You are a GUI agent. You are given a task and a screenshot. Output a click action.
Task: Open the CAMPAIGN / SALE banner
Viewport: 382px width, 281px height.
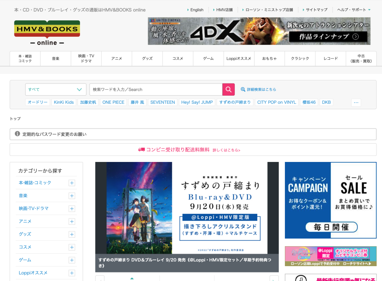331,200
